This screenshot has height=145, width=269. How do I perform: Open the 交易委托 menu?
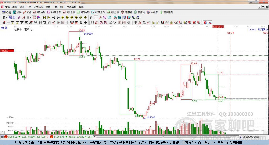pos(71,7)
